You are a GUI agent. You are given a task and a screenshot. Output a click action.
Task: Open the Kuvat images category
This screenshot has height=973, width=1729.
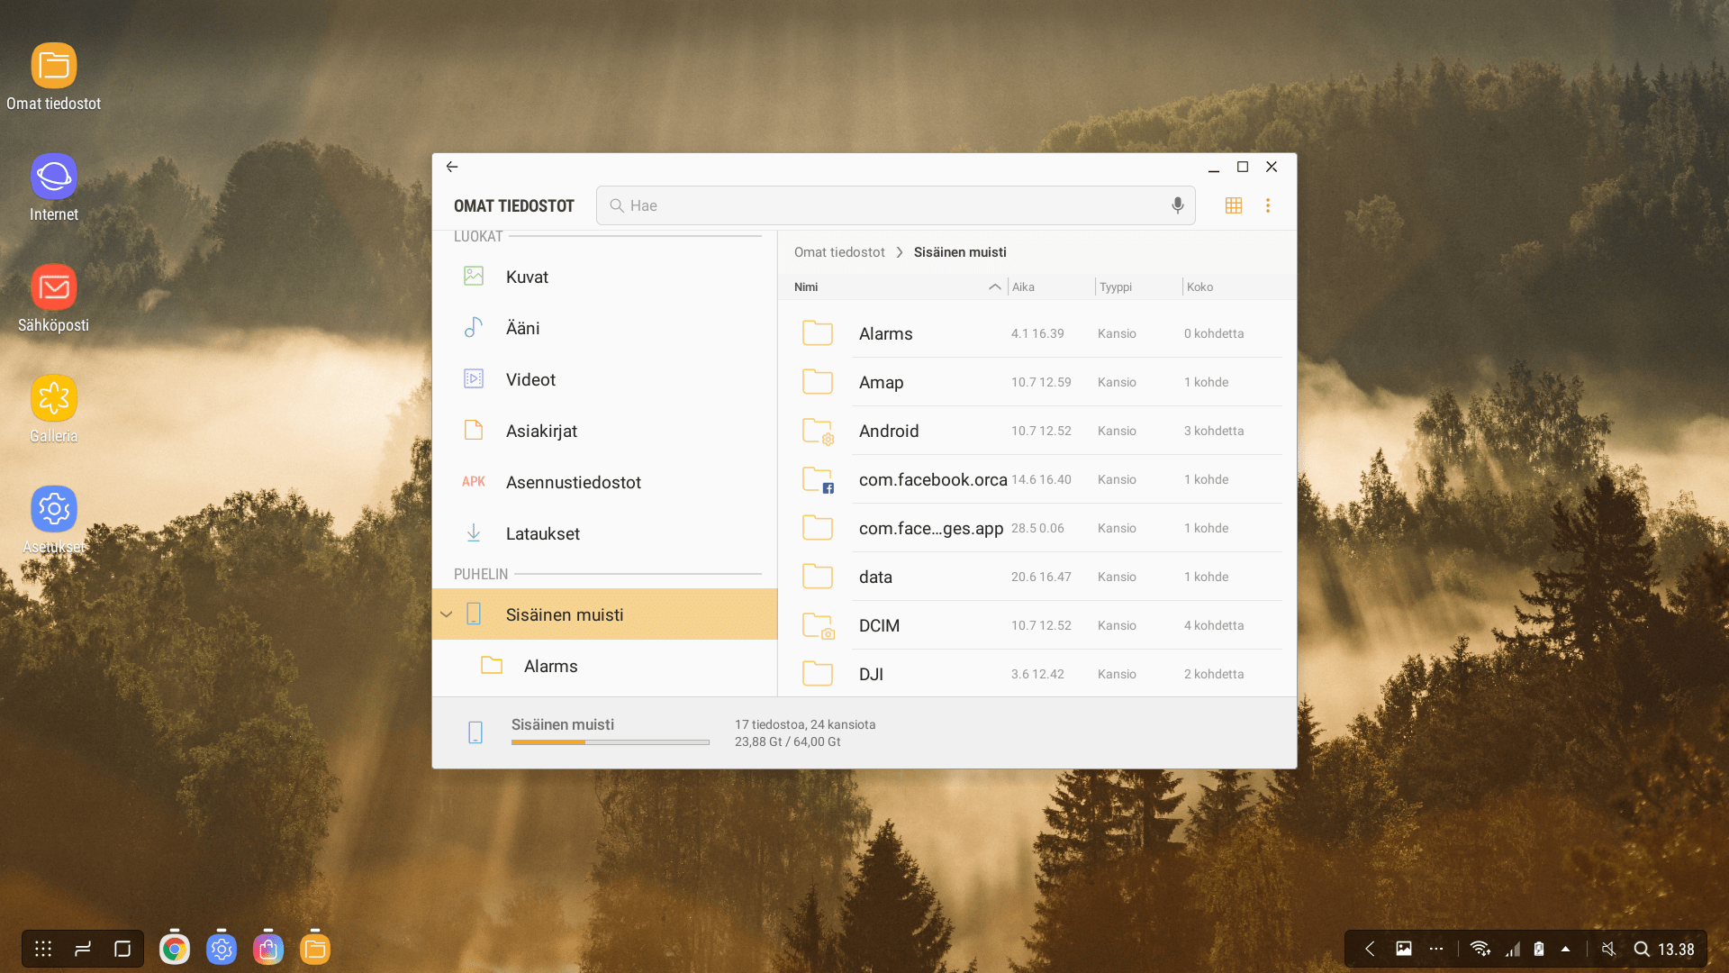point(527,277)
